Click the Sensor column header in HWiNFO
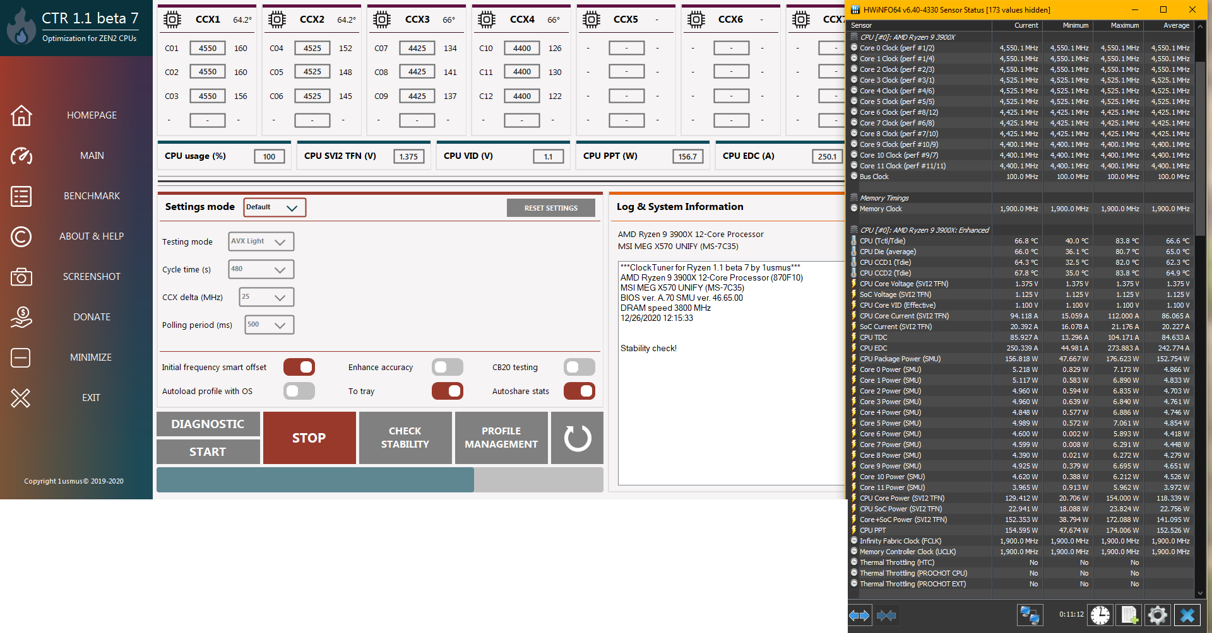The image size is (1212, 633). pyautogui.click(x=920, y=25)
